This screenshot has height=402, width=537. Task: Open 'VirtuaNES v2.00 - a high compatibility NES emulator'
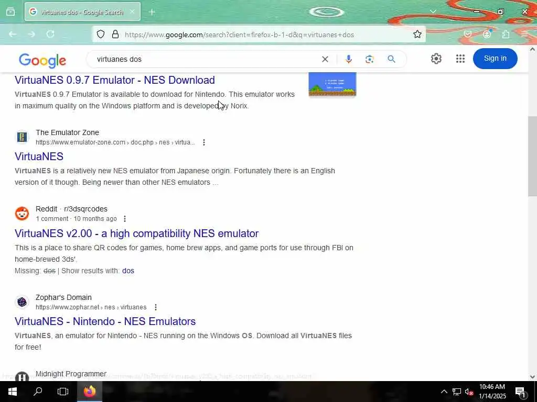coord(137,233)
